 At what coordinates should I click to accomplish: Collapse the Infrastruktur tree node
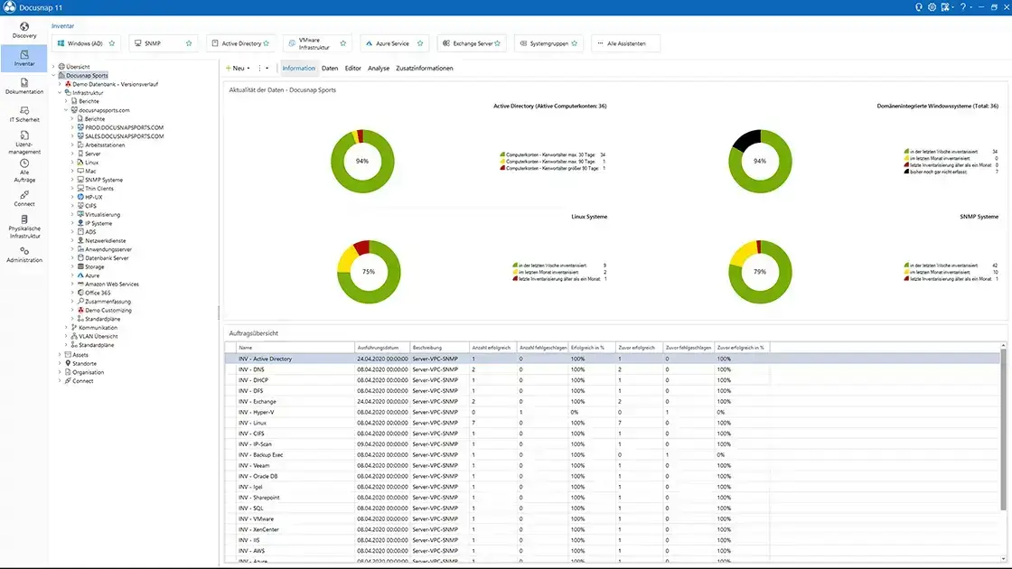click(60, 93)
